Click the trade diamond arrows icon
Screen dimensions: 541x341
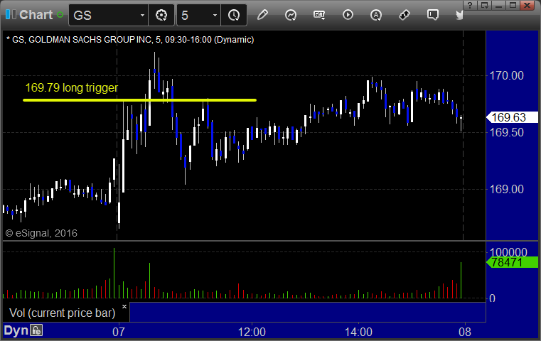(405, 15)
